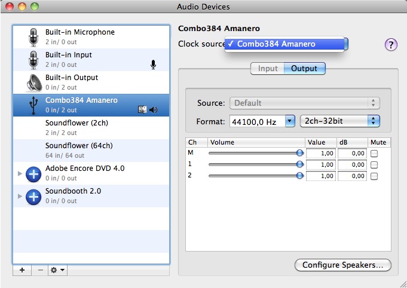Click the system alert Finder badge on Combo384 Amanero
The image size is (407, 288).
tap(142, 110)
